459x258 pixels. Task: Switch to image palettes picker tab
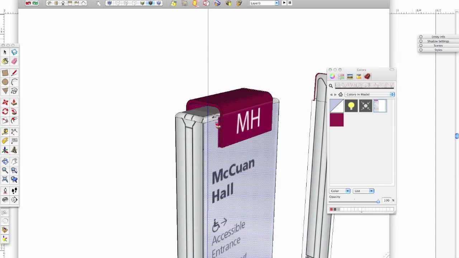350,77
